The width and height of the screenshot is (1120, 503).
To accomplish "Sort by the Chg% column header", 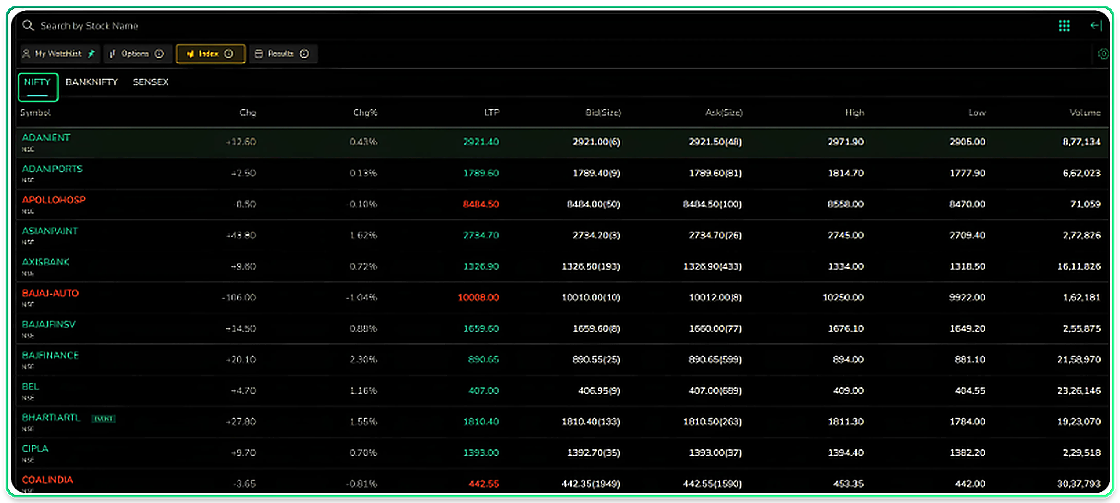I will click(365, 113).
